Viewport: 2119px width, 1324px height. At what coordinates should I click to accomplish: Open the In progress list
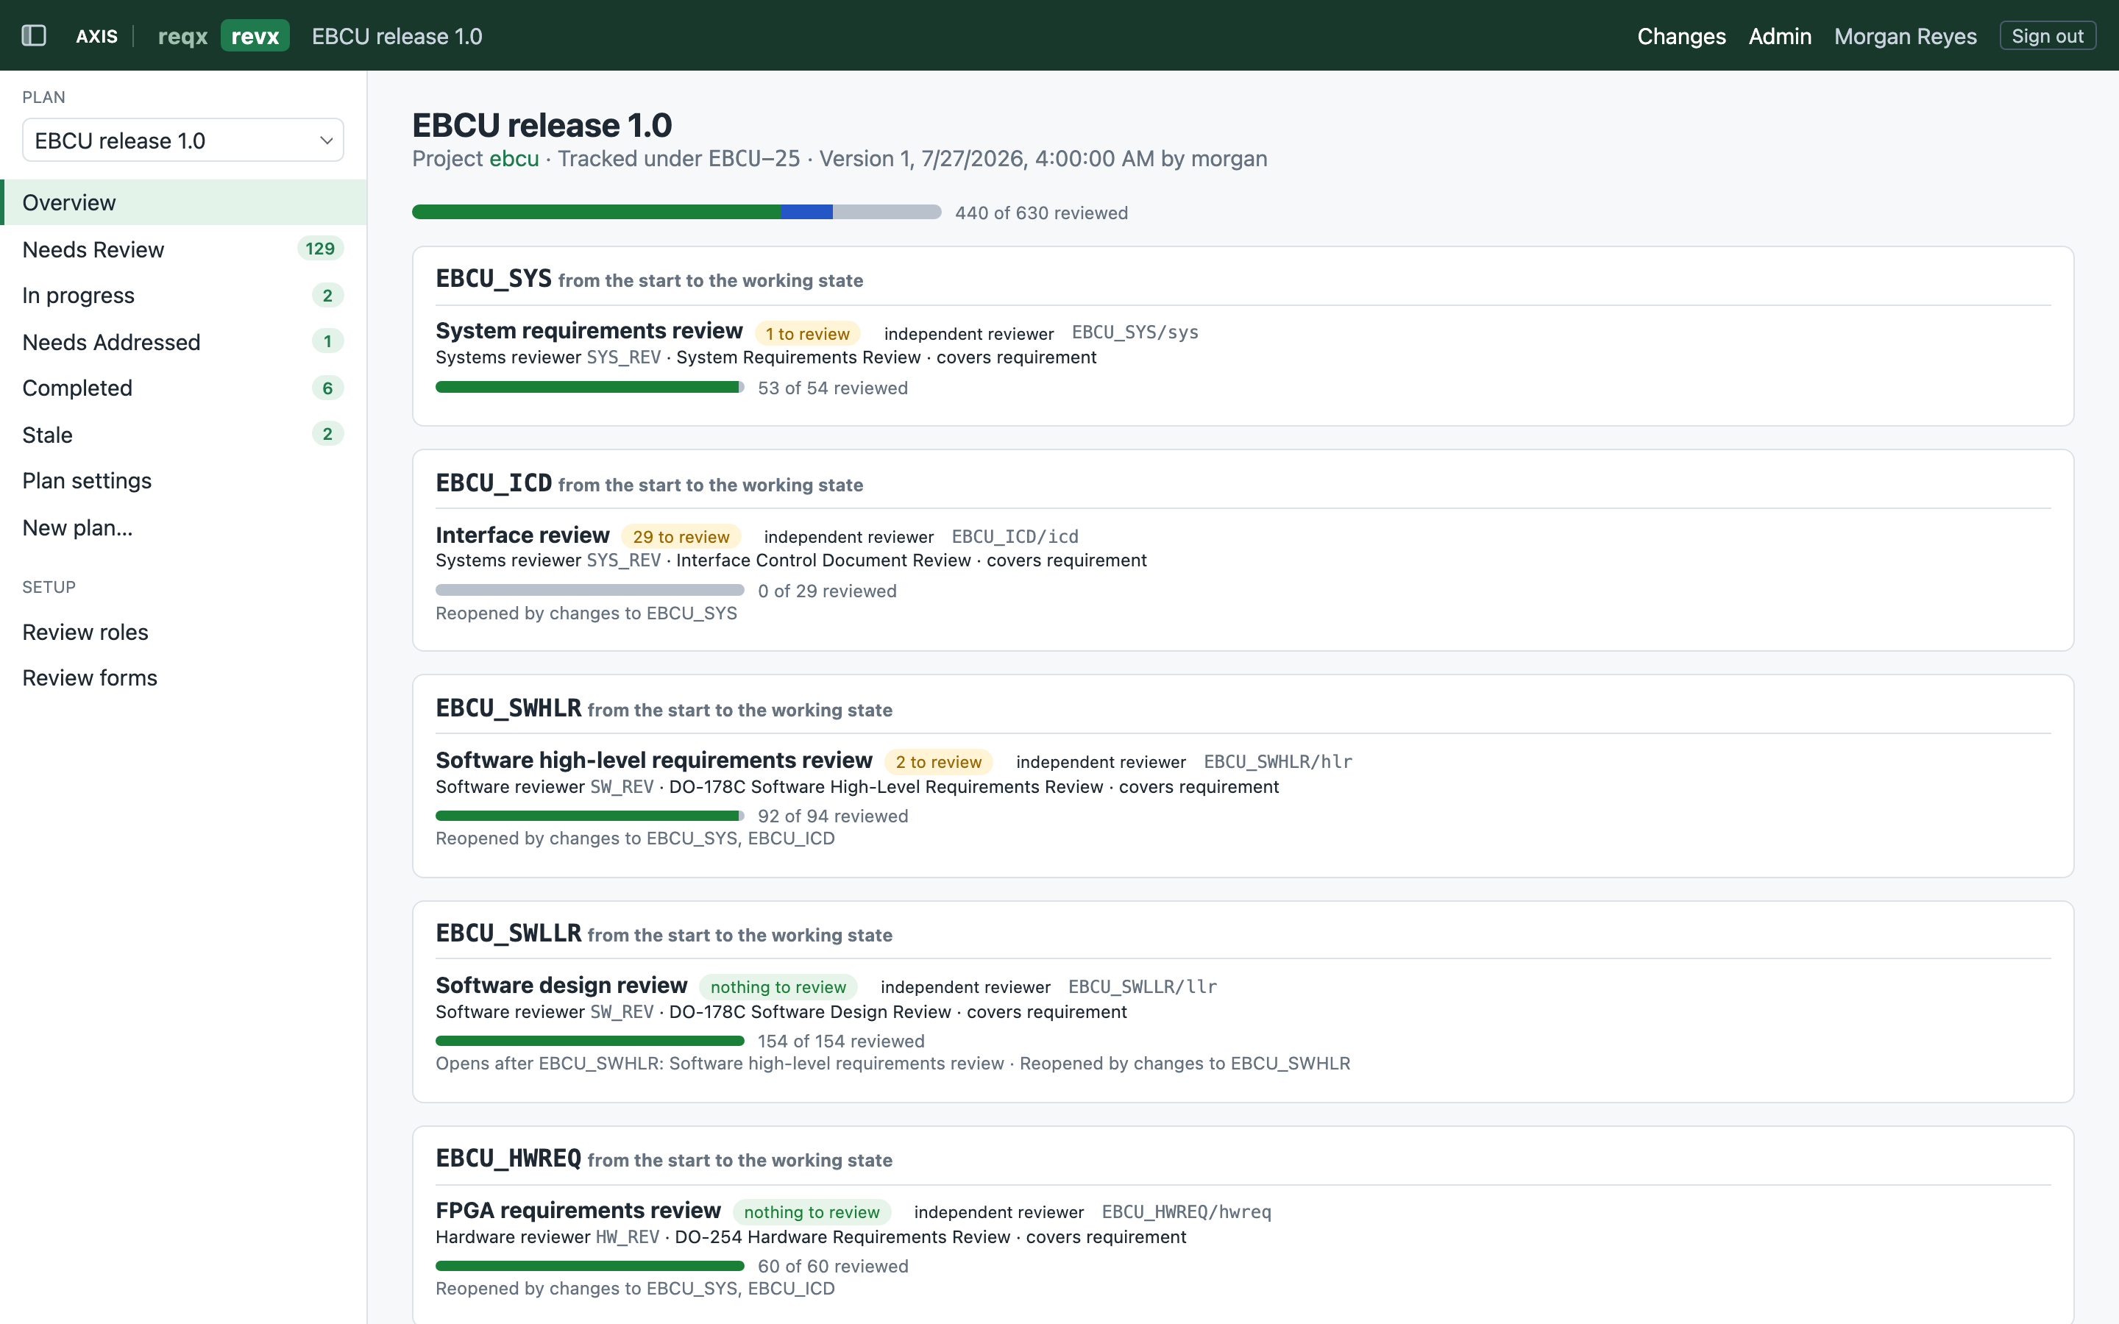pos(183,295)
